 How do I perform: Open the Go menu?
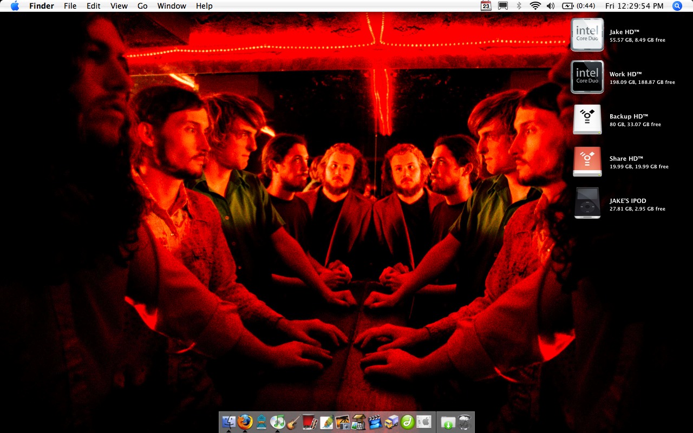pyautogui.click(x=142, y=6)
